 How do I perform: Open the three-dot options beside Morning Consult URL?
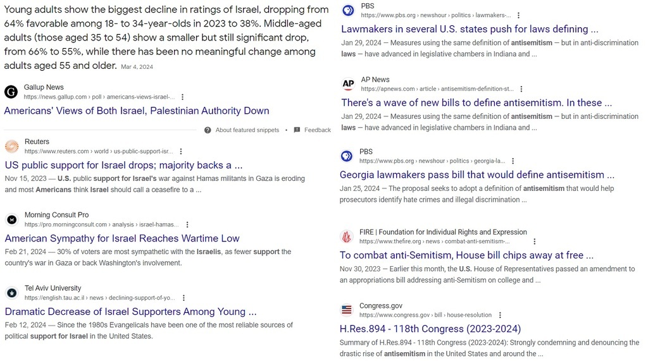[x=187, y=224]
